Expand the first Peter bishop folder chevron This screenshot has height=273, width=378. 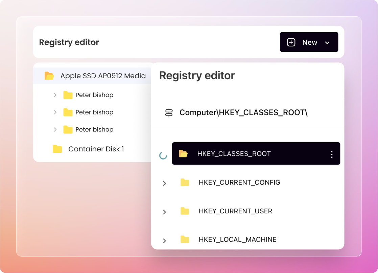[55, 95]
